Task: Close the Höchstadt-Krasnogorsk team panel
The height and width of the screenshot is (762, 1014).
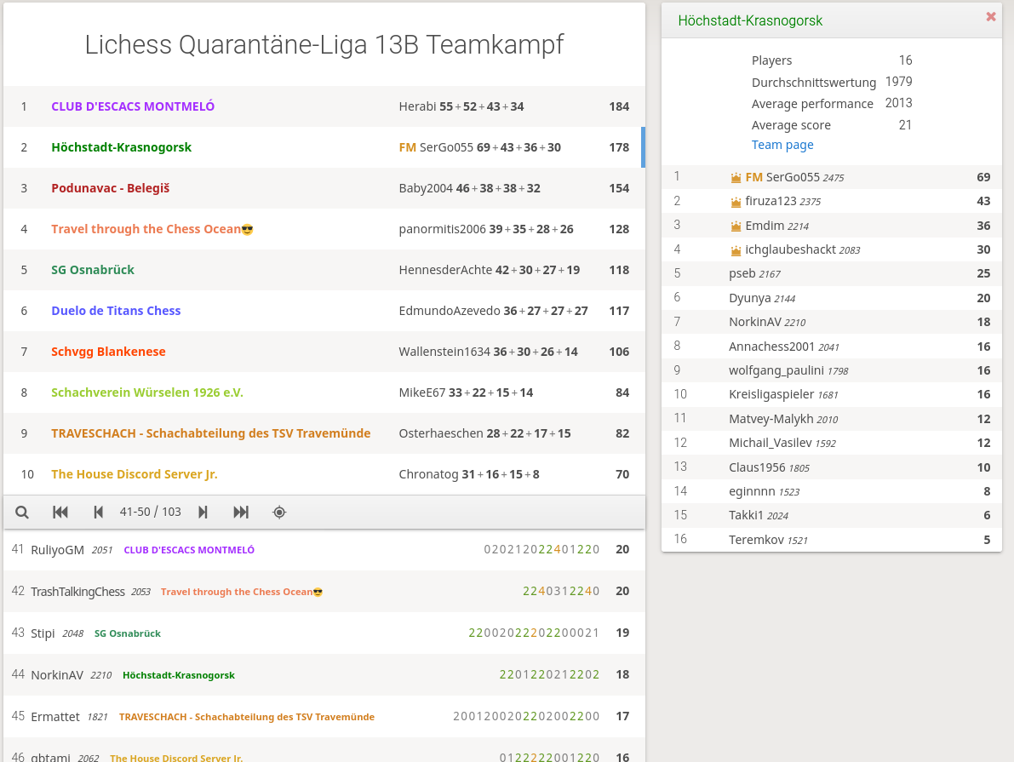Action: (x=991, y=17)
